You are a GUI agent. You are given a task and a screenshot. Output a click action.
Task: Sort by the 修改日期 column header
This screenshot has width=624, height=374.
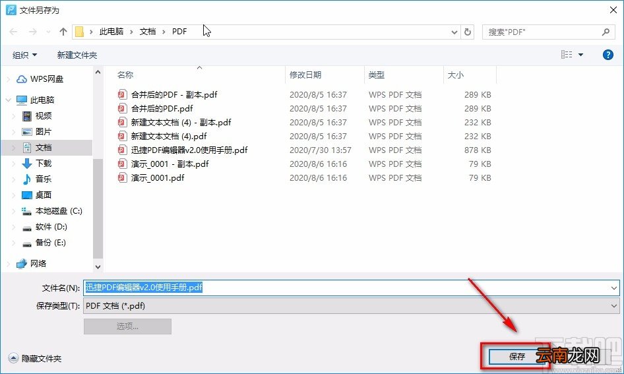[305, 75]
